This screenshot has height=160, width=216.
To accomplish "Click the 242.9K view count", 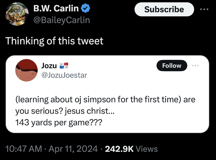I will pyautogui.click(x=119, y=149).
